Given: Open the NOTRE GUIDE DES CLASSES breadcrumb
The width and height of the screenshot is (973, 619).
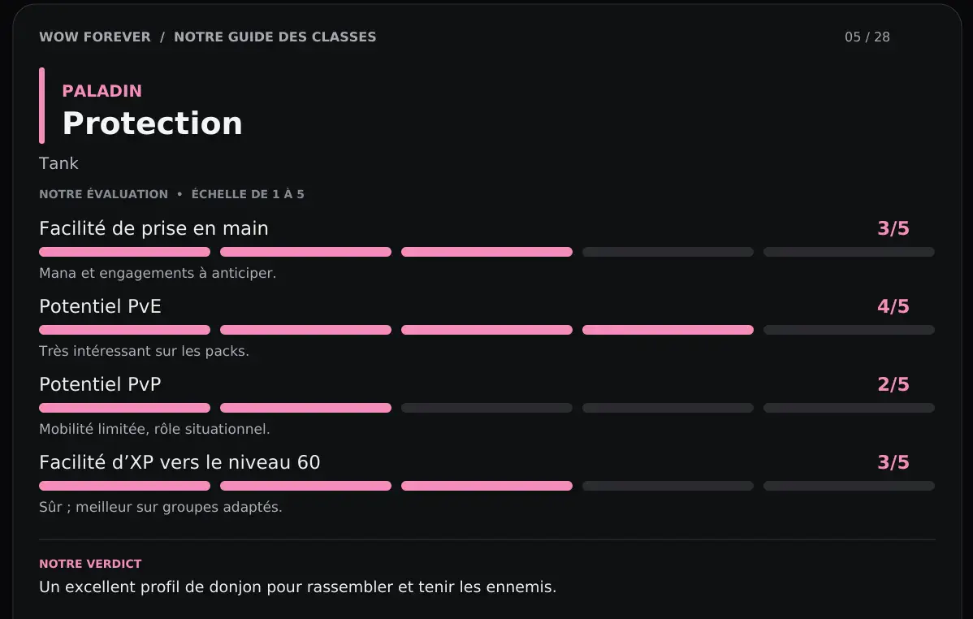Looking at the screenshot, I should [275, 37].
